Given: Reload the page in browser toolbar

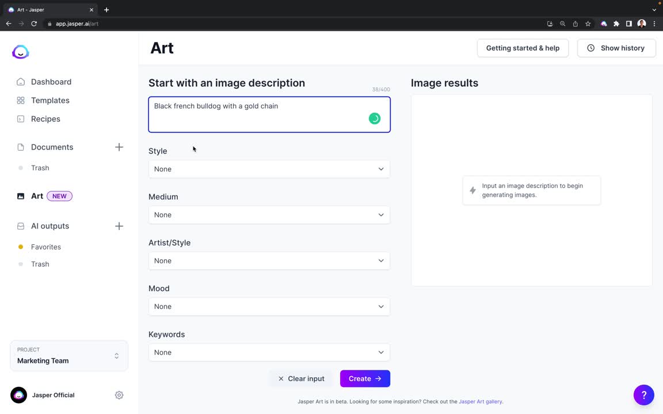Looking at the screenshot, I should click(34, 24).
